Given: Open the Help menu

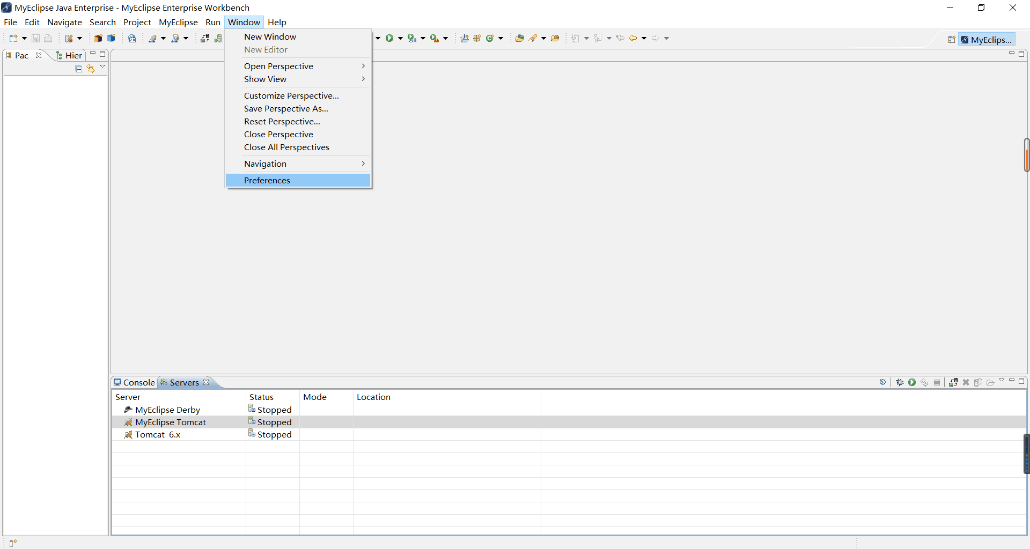Looking at the screenshot, I should click(277, 22).
